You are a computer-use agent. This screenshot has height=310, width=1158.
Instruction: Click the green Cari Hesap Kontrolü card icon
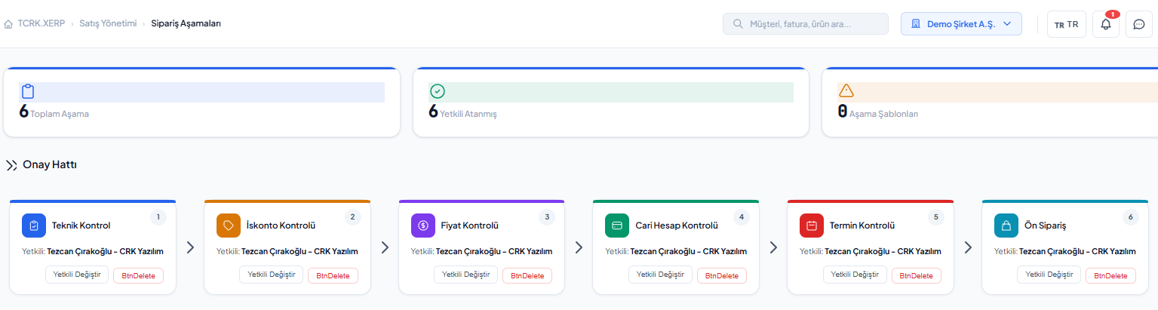click(x=617, y=226)
